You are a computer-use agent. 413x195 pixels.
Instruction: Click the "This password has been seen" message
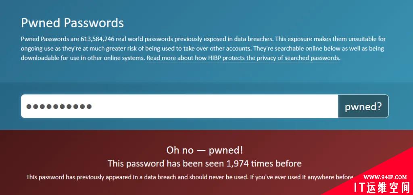click(204, 164)
